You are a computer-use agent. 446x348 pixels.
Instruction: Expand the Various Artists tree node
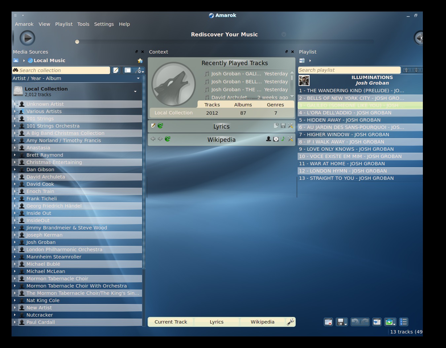pyautogui.click(x=15, y=111)
